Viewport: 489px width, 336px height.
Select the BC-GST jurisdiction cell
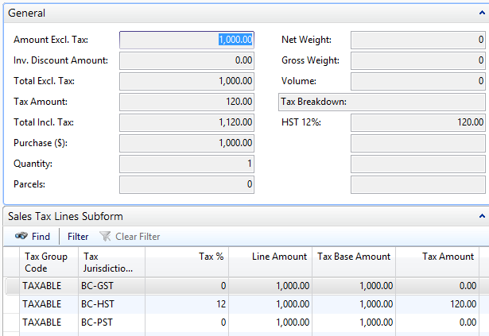point(111,286)
